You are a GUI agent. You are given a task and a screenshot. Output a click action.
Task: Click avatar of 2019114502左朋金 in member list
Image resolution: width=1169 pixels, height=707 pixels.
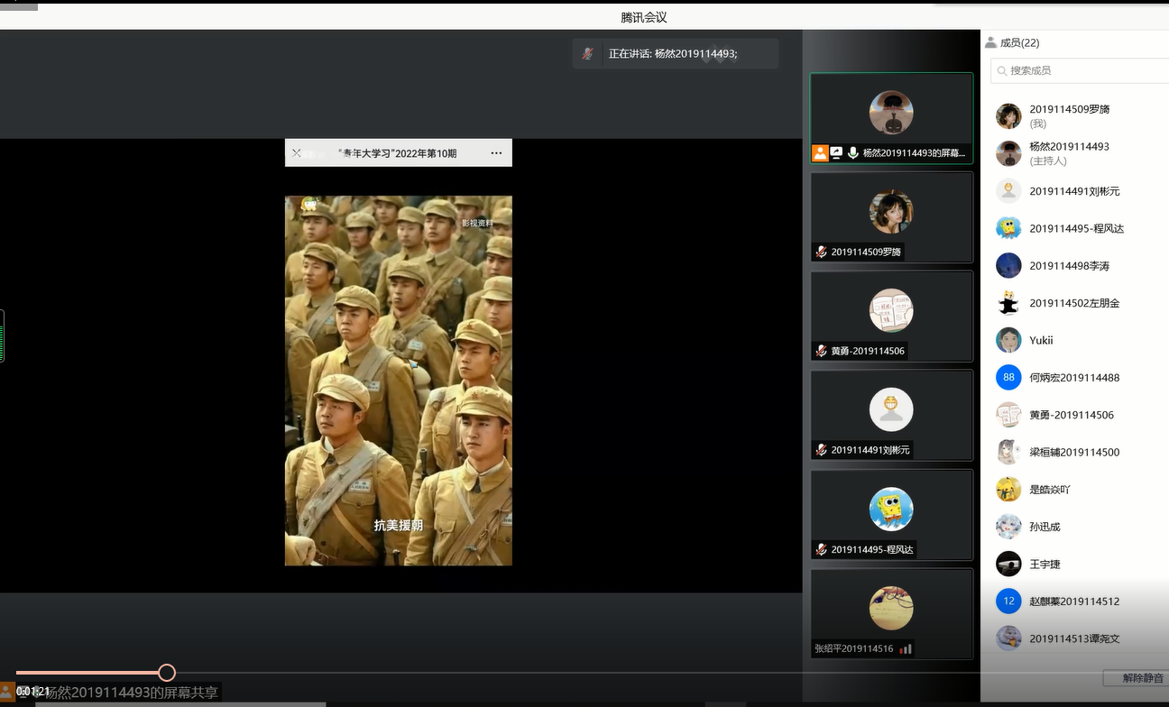pos(1008,303)
